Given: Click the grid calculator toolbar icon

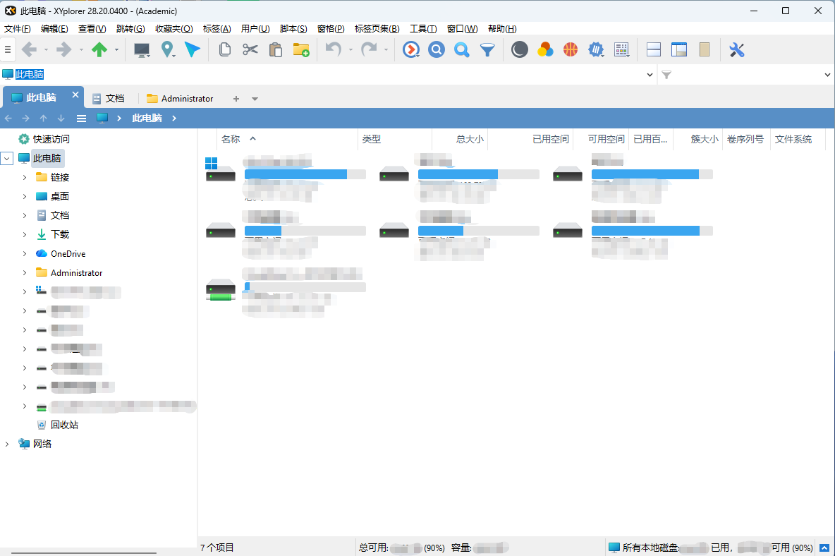Looking at the screenshot, I should point(621,50).
